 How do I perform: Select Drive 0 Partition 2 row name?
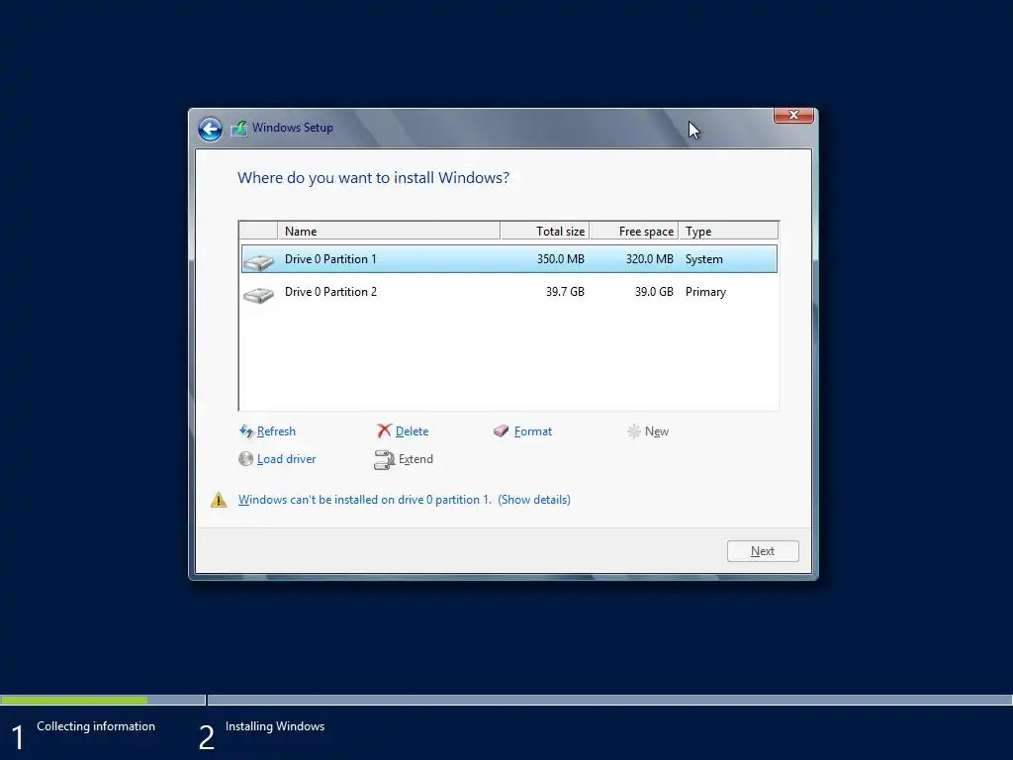pyautogui.click(x=330, y=292)
